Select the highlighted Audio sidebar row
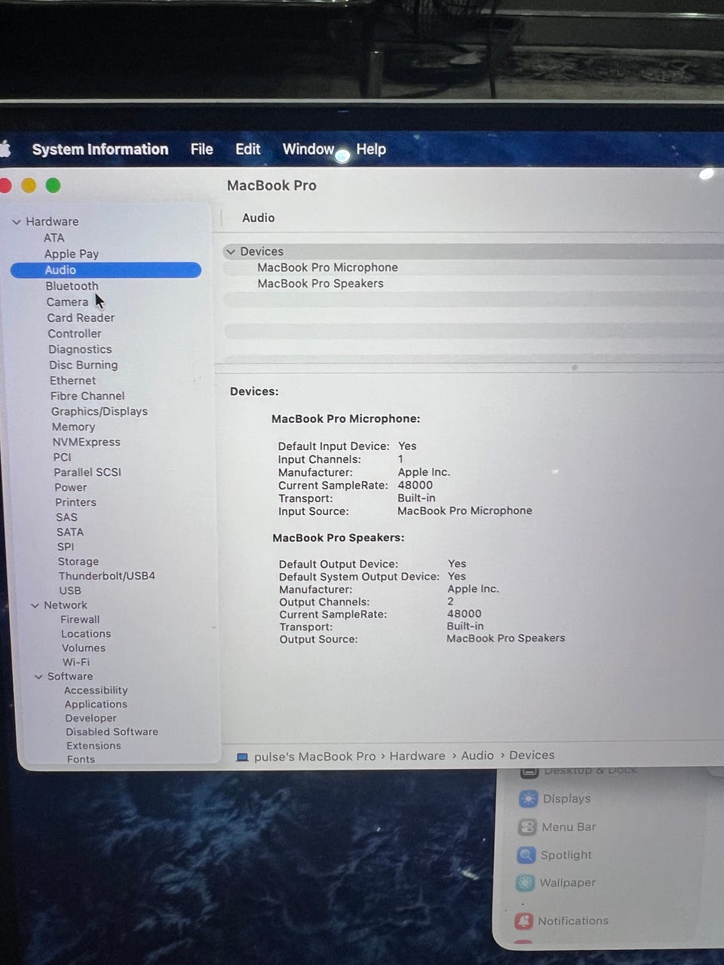This screenshot has height=965, width=724. [106, 270]
